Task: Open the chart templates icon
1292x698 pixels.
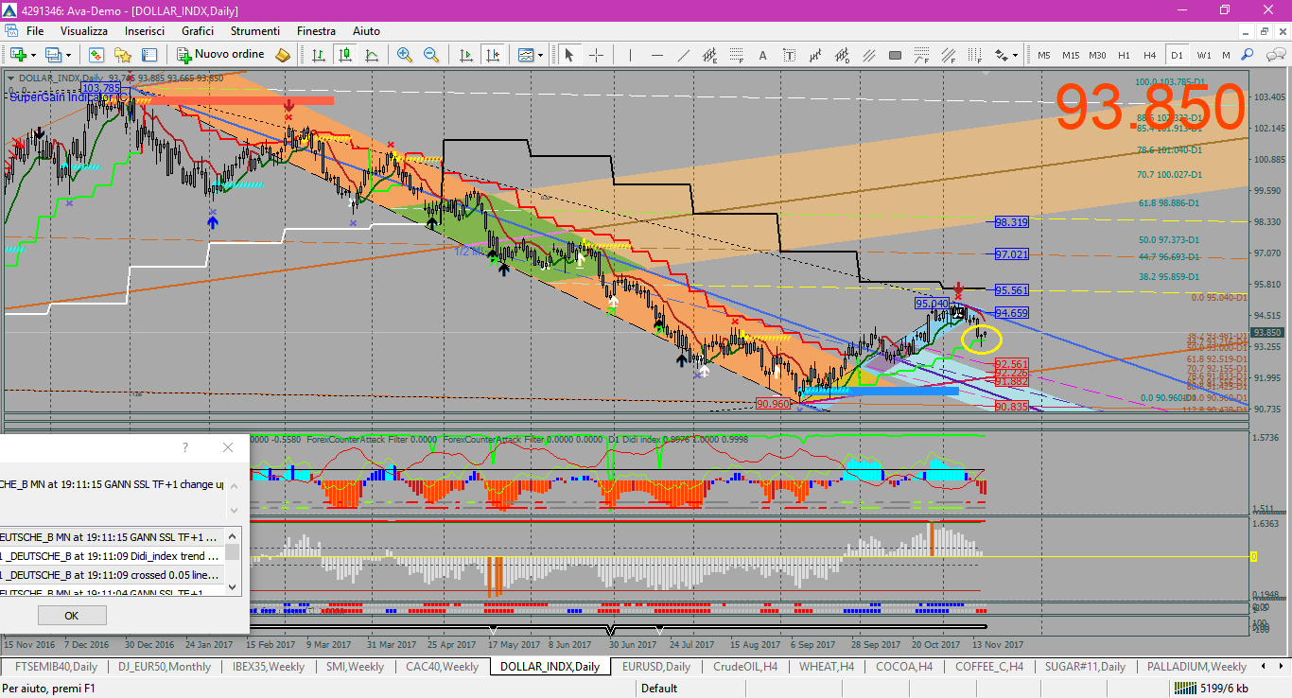Action: (x=525, y=55)
